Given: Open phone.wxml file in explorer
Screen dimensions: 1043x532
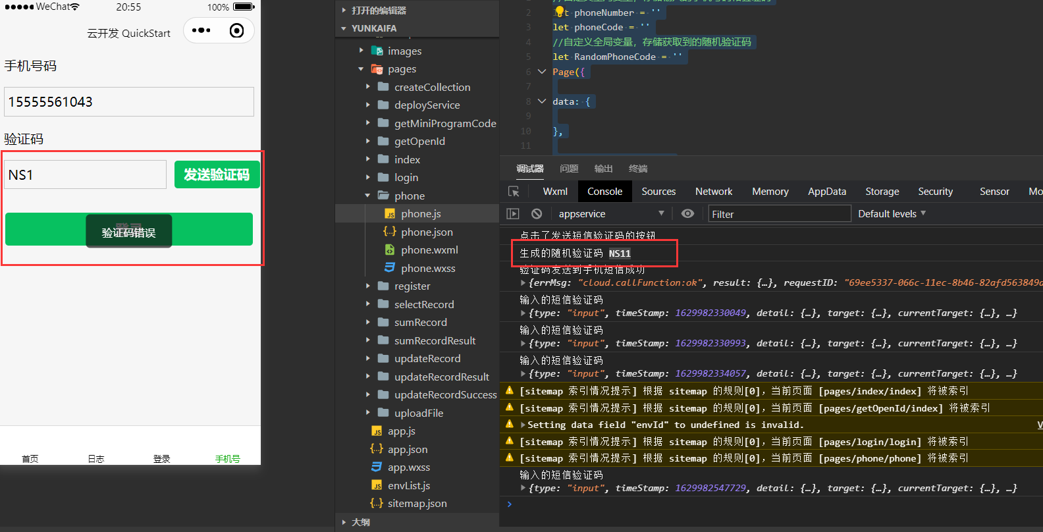Looking at the screenshot, I should (x=429, y=250).
